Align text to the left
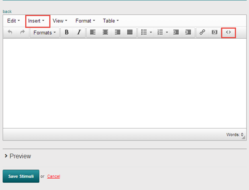The image size is (249, 190). 93,33
